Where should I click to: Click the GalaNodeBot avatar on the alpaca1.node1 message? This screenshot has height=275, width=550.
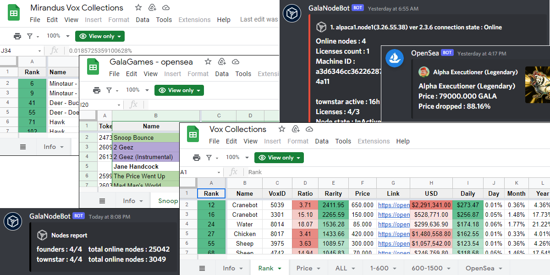[x=292, y=13]
